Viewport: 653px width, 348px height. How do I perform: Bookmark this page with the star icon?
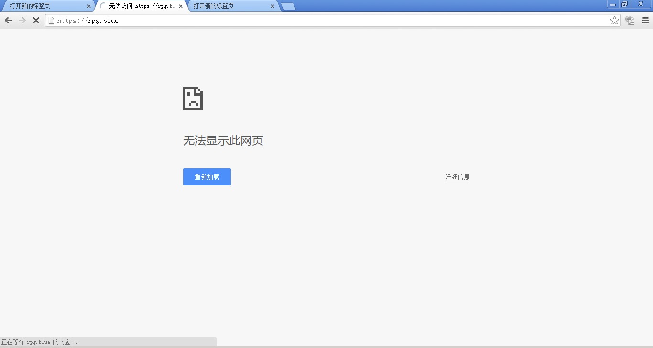614,21
